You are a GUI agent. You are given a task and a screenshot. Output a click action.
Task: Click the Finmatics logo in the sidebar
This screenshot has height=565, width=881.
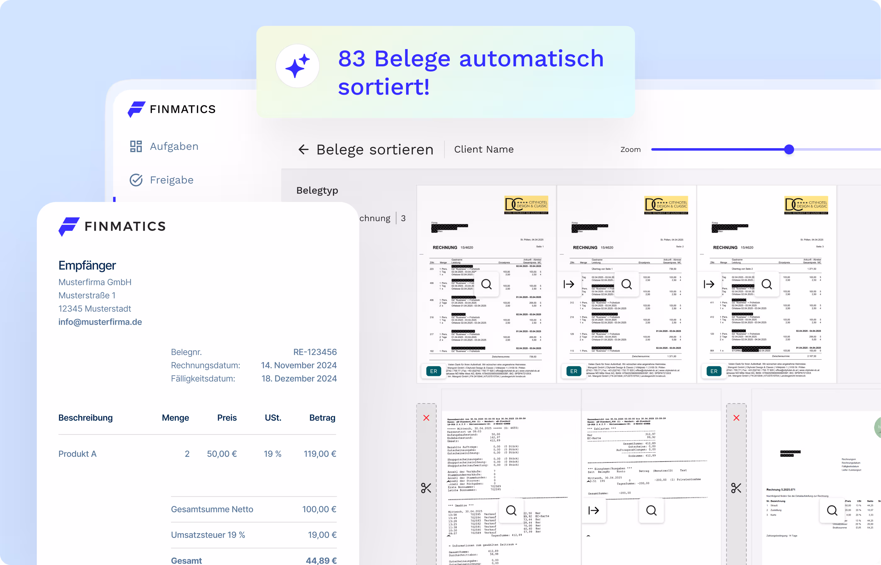[172, 109]
